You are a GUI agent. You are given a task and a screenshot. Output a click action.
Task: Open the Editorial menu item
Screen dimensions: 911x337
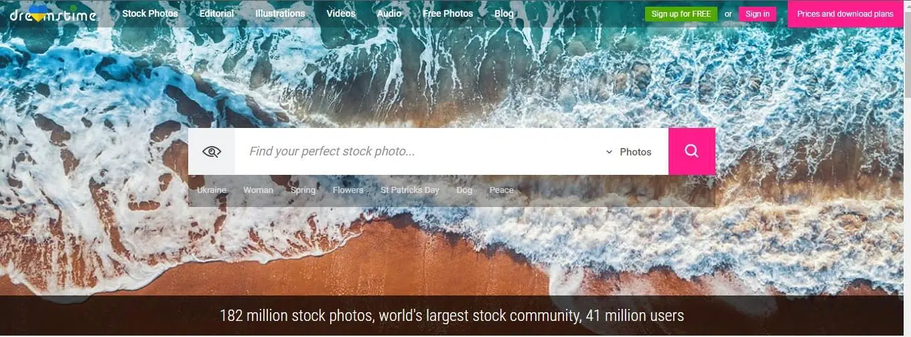tap(217, 13)
